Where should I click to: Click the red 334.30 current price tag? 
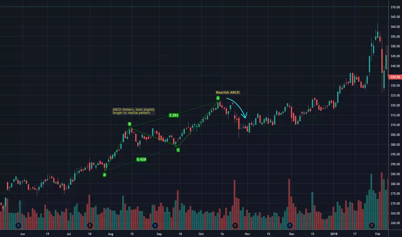395,77
